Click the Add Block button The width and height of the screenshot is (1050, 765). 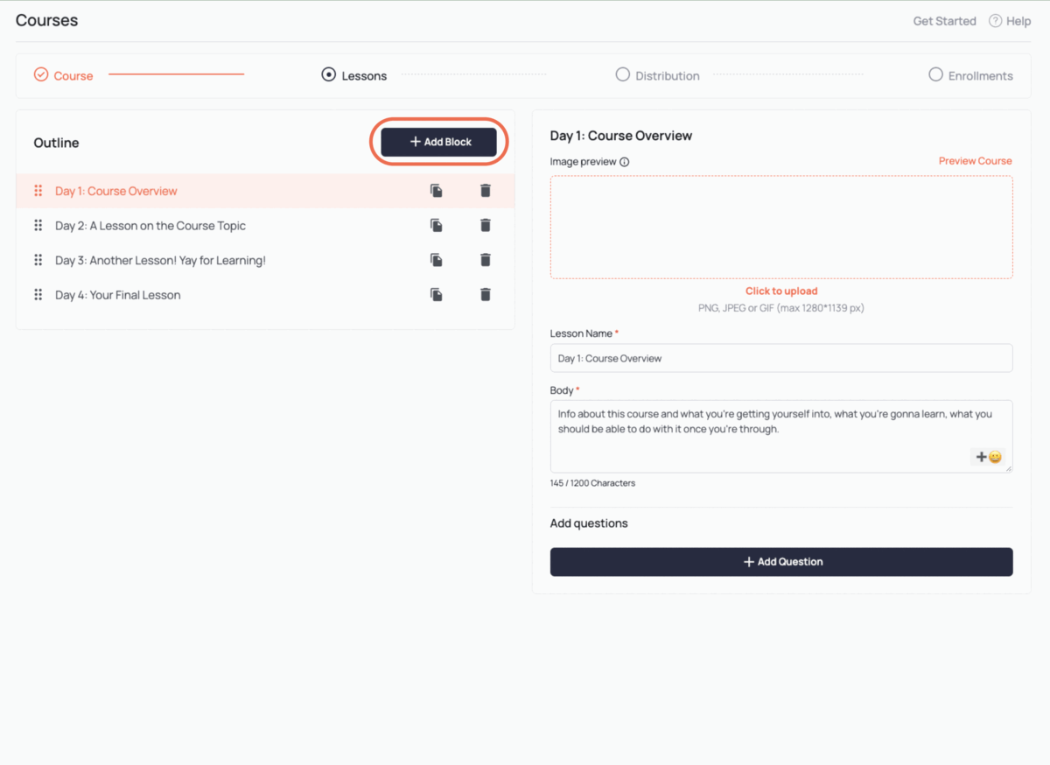[440, 142]
